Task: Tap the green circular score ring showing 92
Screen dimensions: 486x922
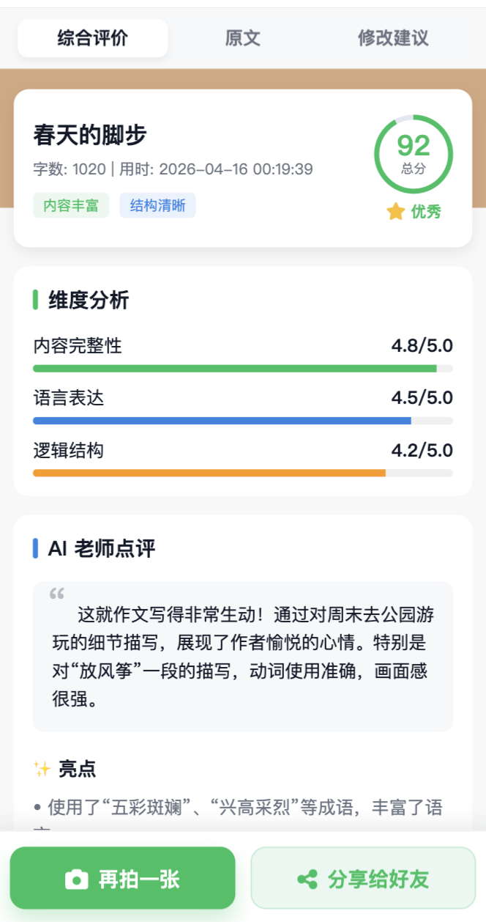Action: pos(414,152)
